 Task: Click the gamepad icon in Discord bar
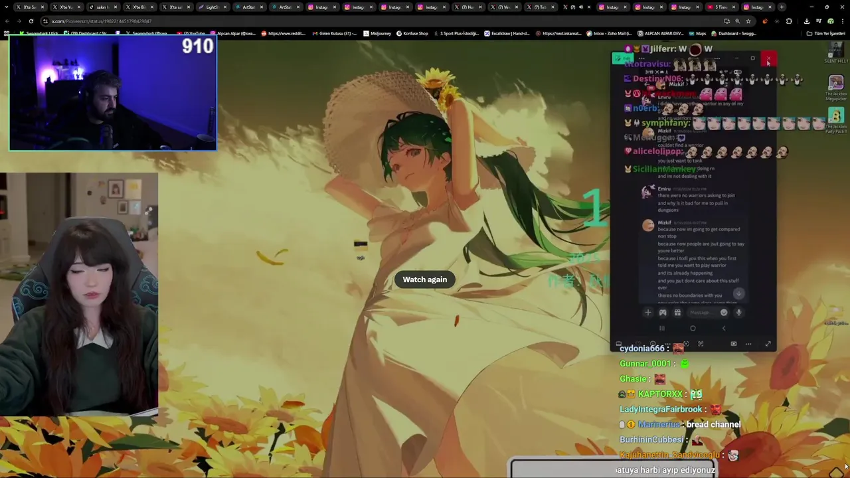point(662,313)
